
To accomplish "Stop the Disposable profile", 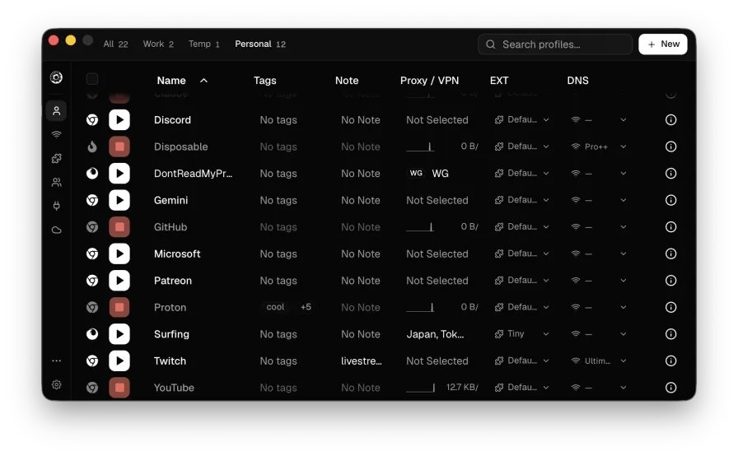I will (119, 147).
